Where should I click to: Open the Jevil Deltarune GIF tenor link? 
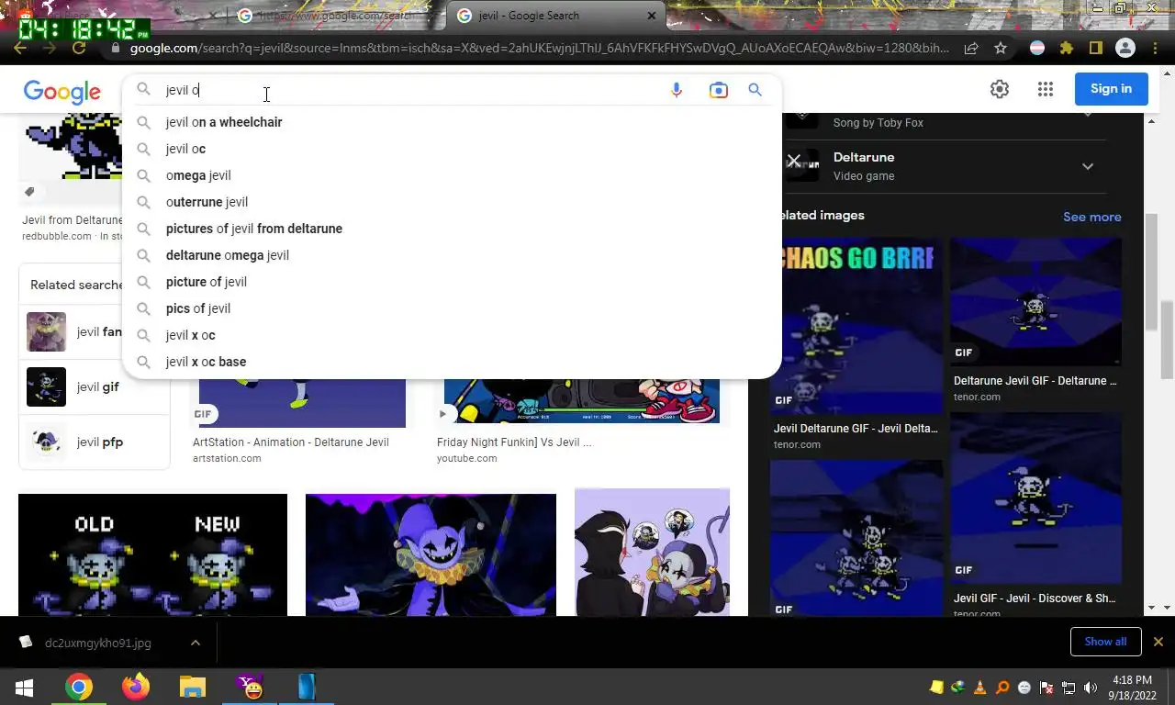tap(855, 429)
